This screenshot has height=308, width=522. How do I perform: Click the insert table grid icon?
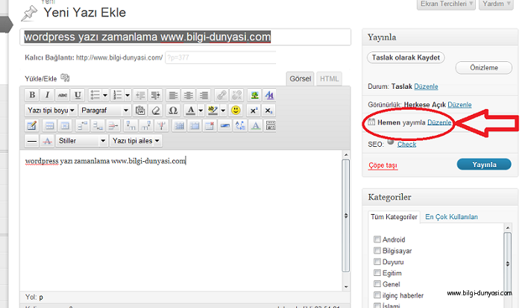point(179,125)
